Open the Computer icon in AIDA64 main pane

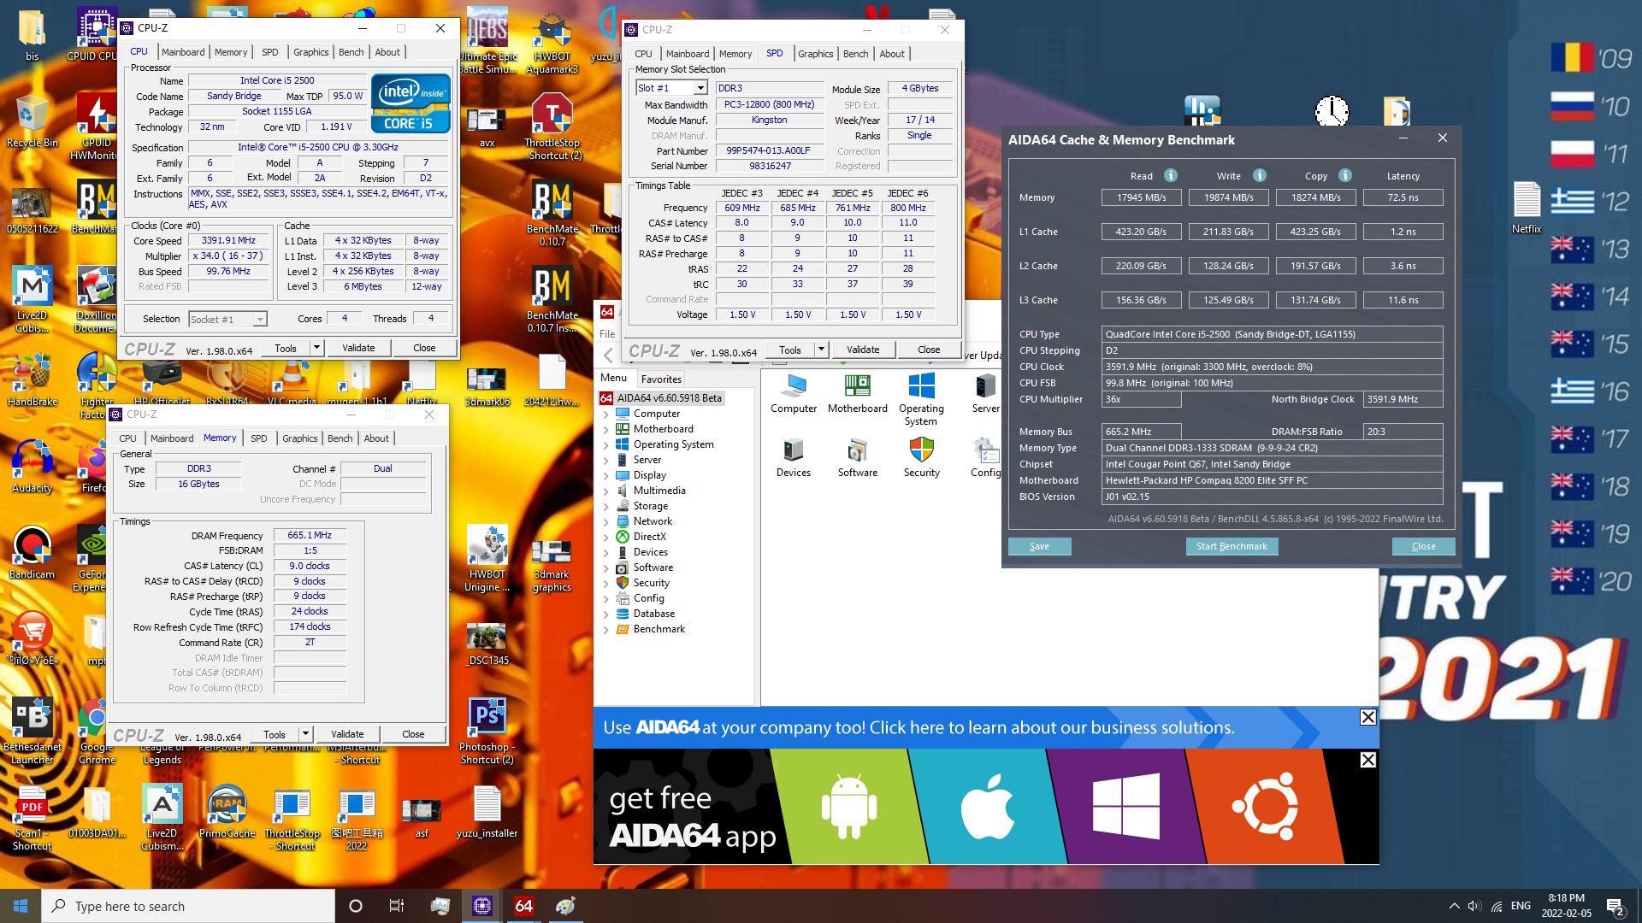794,393
